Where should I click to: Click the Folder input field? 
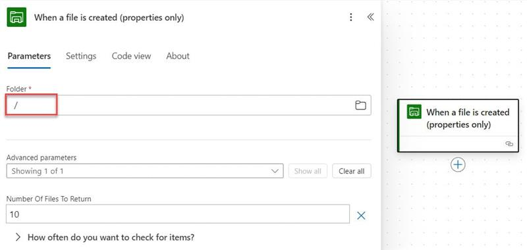pos(188,105)
